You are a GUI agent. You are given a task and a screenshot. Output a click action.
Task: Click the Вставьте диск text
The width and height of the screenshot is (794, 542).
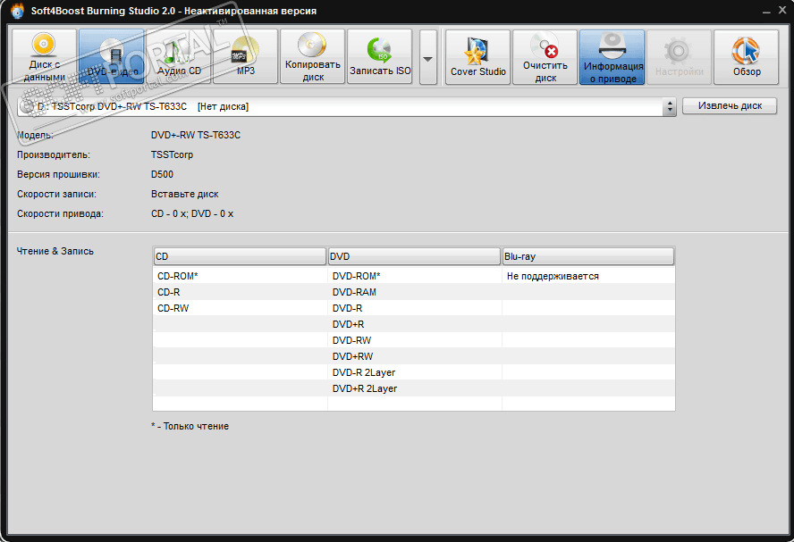[185, 194]
